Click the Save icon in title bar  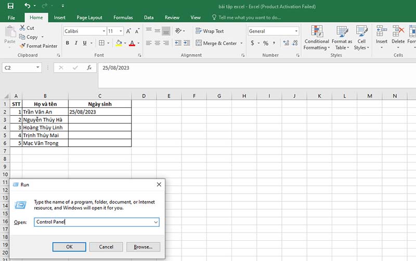click(10, 6)
